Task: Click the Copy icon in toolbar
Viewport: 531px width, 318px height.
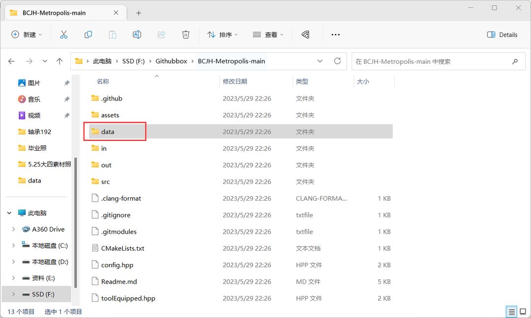Action: (88, 34)
